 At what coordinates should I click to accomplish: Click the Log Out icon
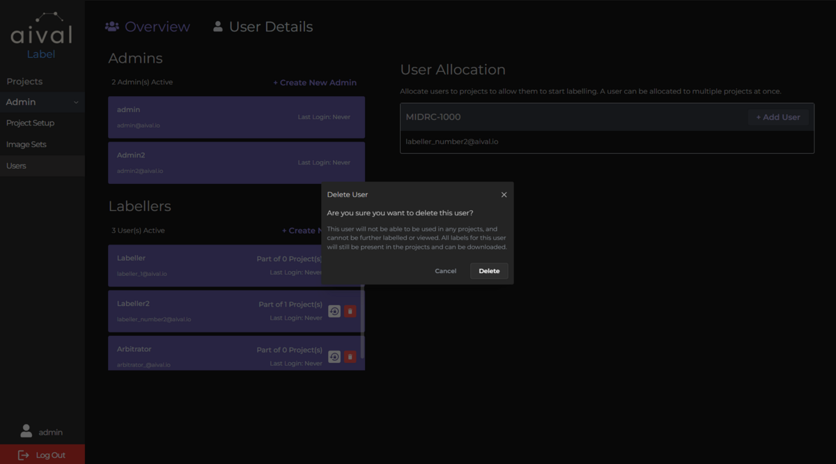24,454
